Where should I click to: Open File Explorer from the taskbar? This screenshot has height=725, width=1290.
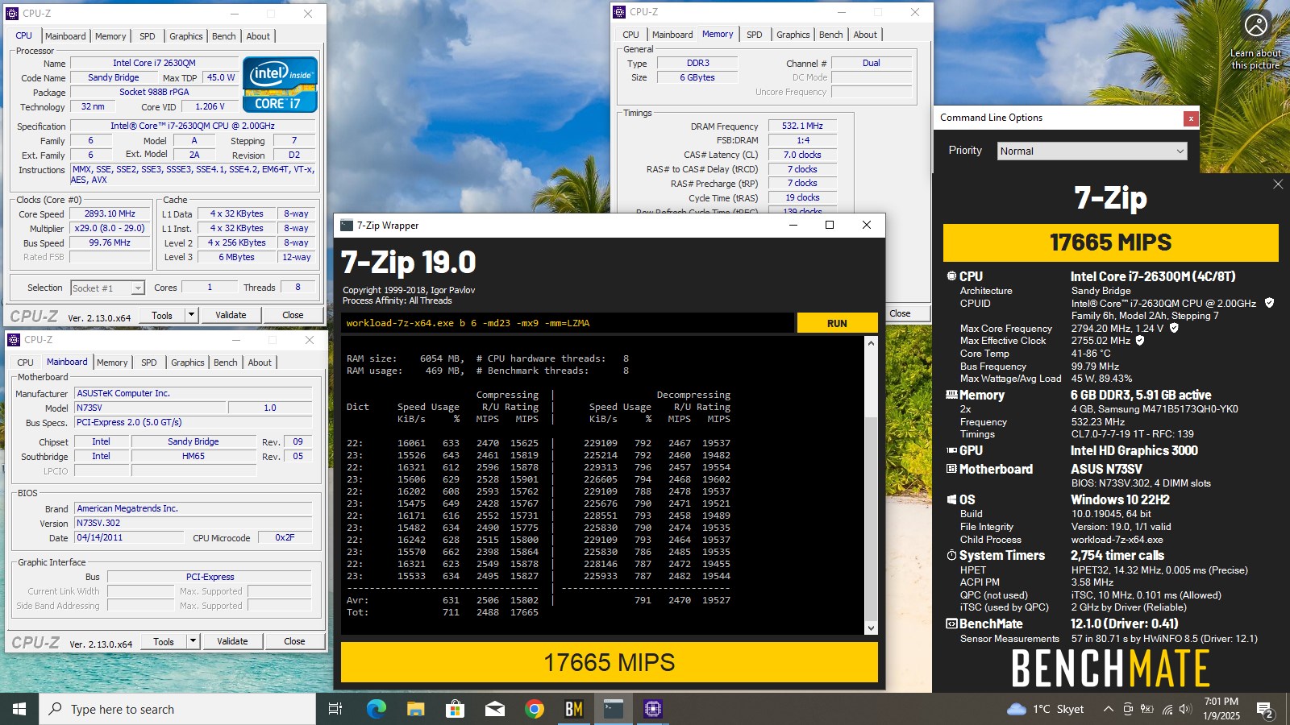point(415,709)
